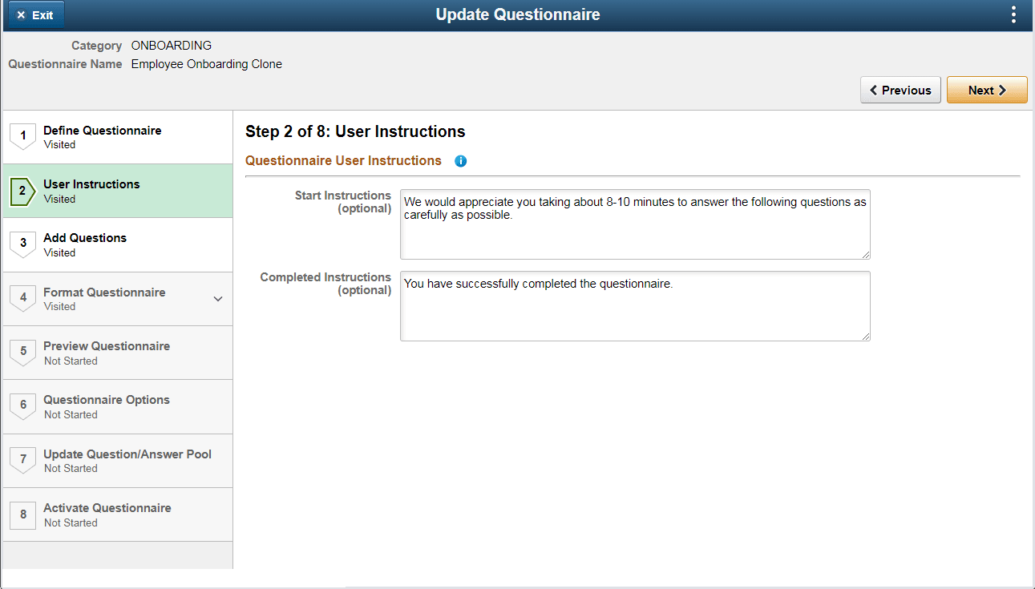Open the three-dot actions menu in header

click(1013, 14)
